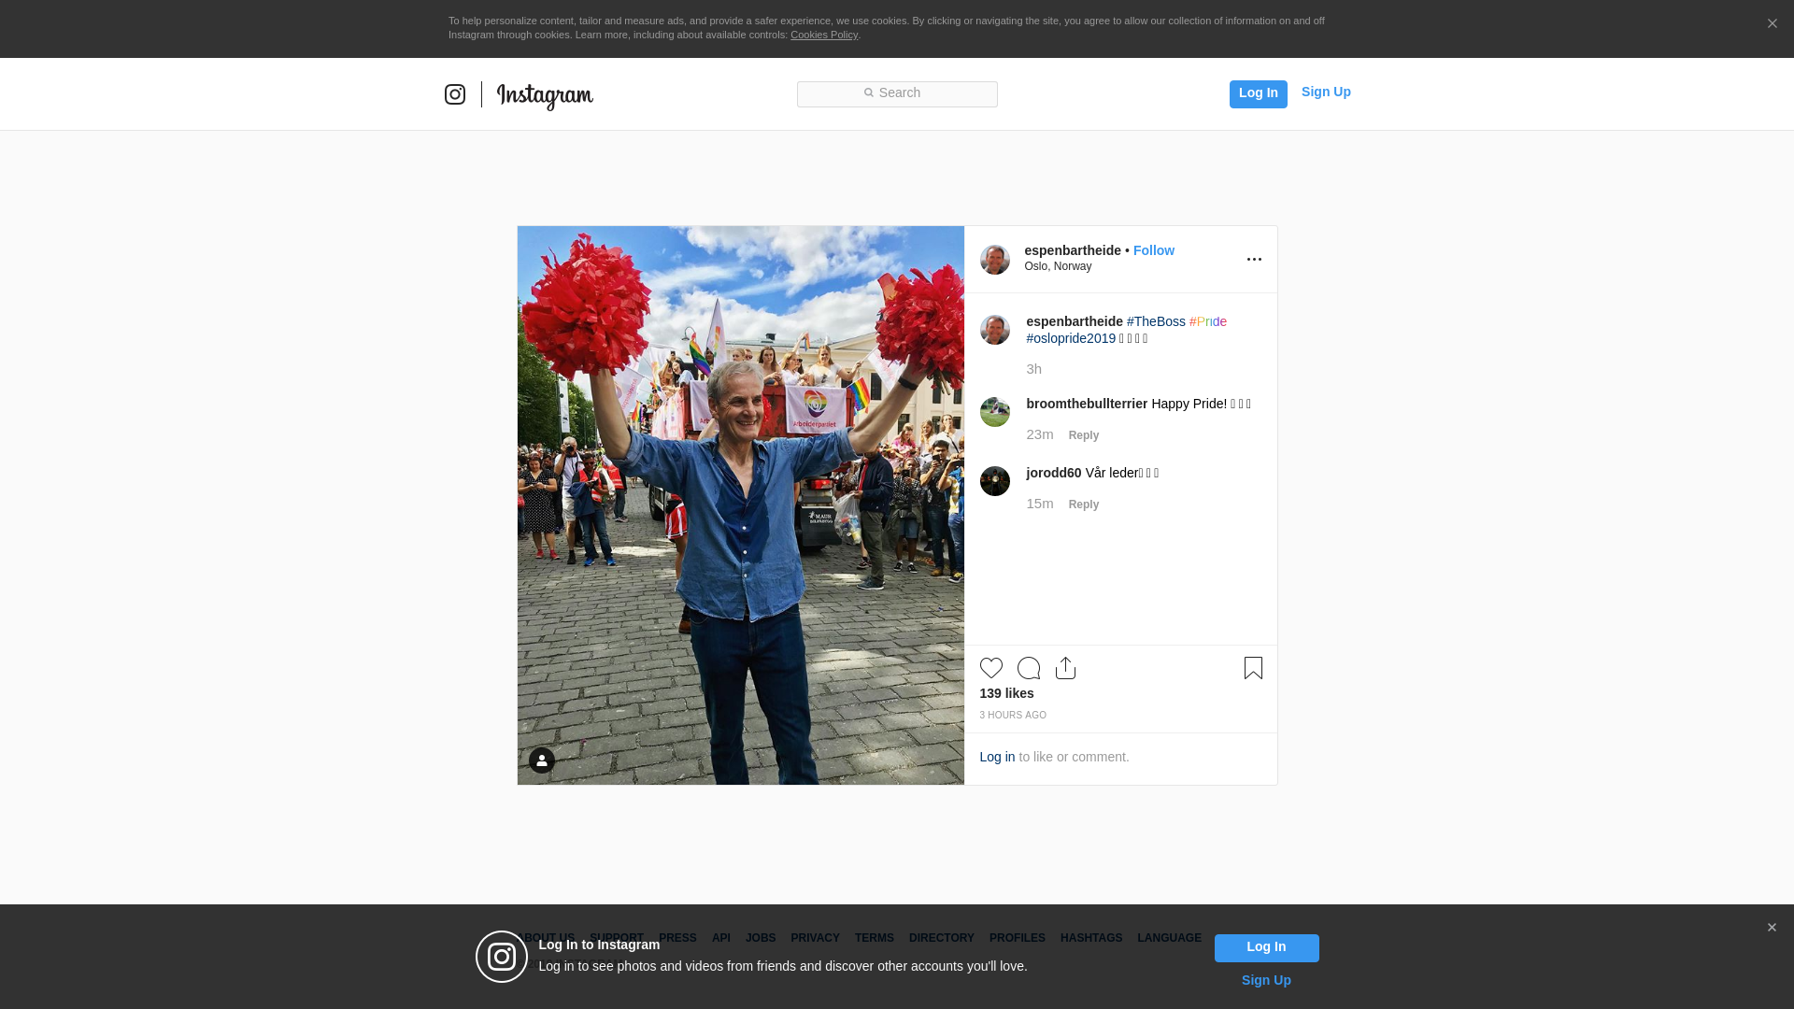1794x1009 pixels.
Task: Save post with bookmark icon
Action: (1253, 668)
